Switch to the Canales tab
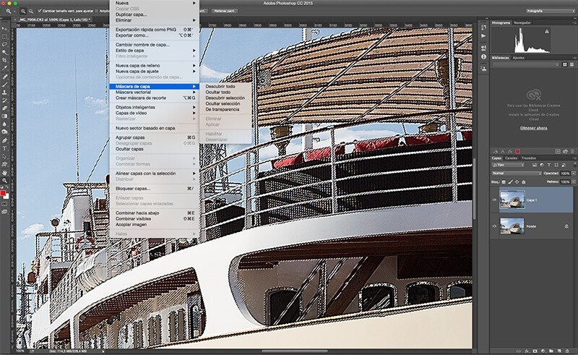 511,158
